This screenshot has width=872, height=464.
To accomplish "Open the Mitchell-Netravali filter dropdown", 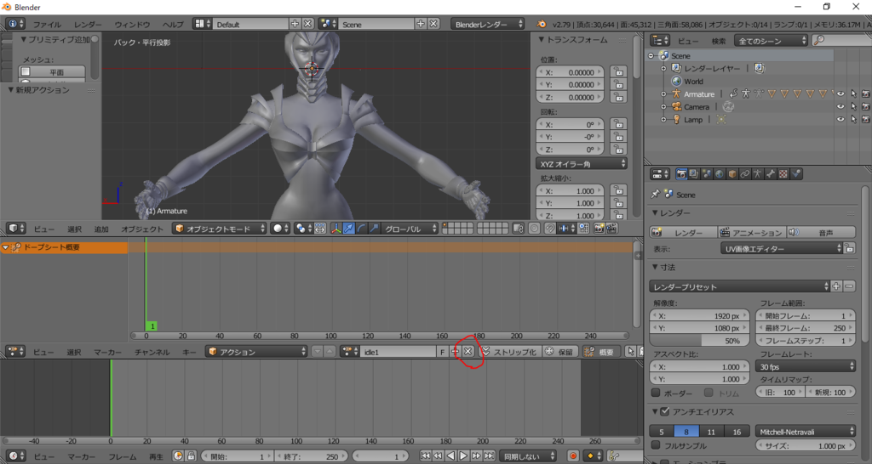I will (806, 431).
